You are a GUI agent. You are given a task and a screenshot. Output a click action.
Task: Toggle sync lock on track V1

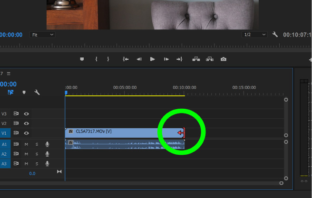16,133
